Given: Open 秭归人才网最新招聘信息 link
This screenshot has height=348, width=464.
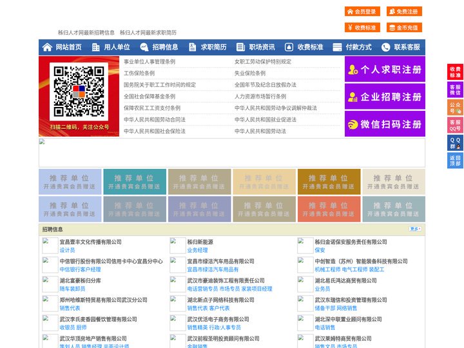Looking at the screenshot, I should click(x=86, y=33).
